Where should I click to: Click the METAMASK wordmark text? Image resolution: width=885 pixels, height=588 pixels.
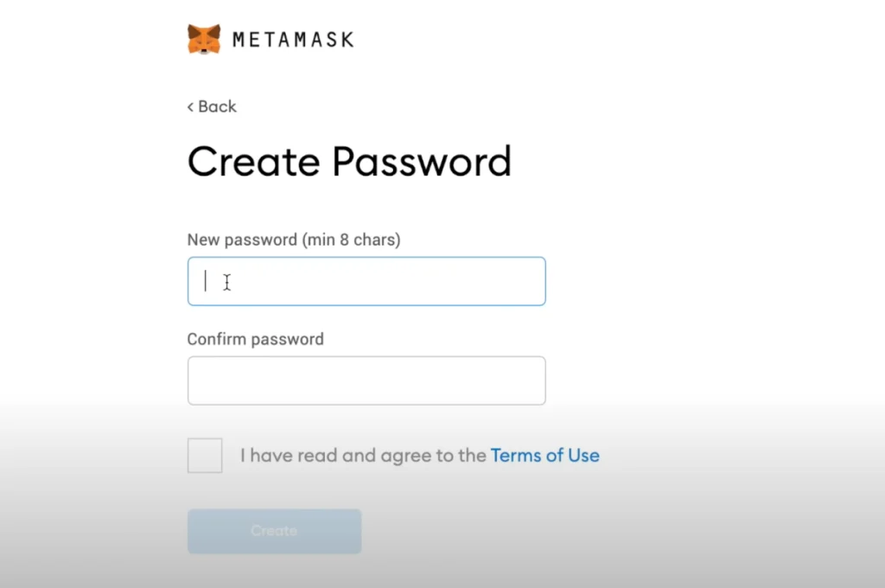(293, 40)
